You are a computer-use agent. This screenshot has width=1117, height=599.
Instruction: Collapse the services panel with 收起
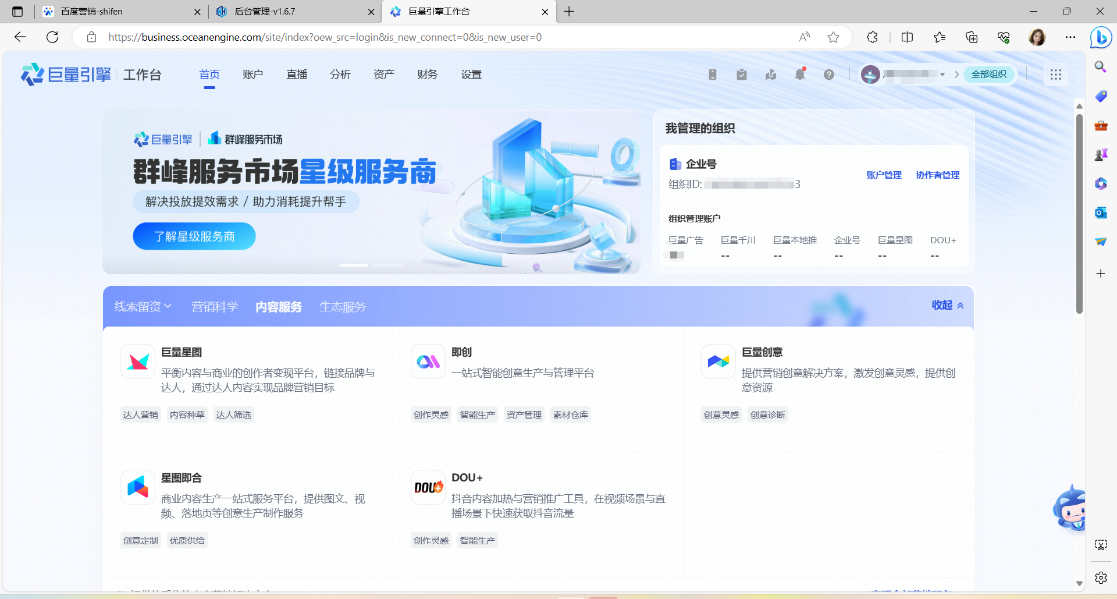948,305
